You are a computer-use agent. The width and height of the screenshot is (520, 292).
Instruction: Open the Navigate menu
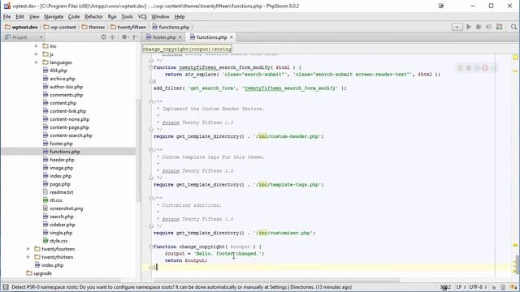(54, 16)
